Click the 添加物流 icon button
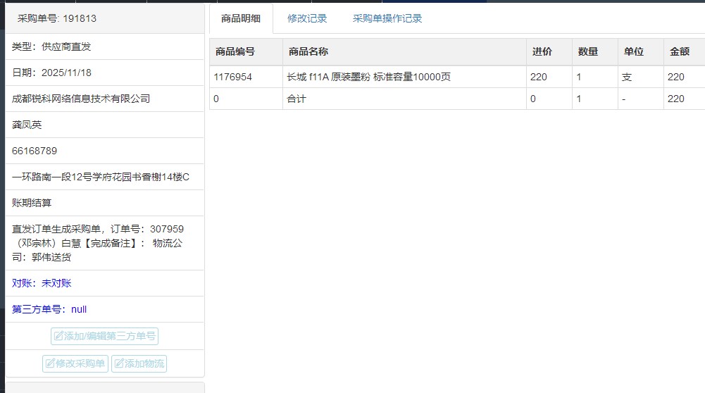 tap(139, 364)
